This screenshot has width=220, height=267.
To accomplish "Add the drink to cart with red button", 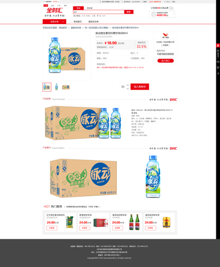I will tap(140, 87).
